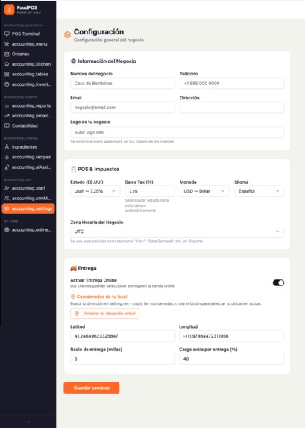Click the Entrega truck icon
Image resolution: width=305 pixels, height=428 pixels.
[x=73, y=268]
